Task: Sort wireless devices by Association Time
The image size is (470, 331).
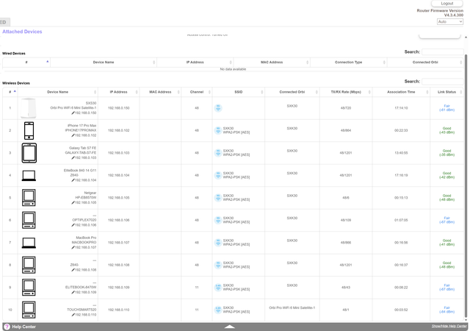Action: [401, 92]
